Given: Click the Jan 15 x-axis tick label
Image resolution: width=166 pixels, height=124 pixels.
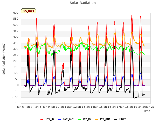Looking at the screenshot, I should pos(98,107).
